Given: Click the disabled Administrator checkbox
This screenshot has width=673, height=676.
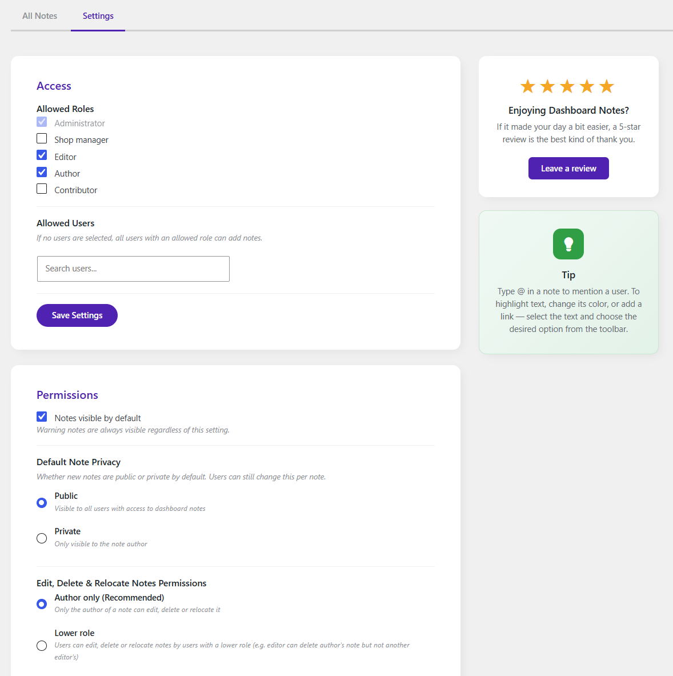Looking at the screenshot, I should tap(41, 121).
